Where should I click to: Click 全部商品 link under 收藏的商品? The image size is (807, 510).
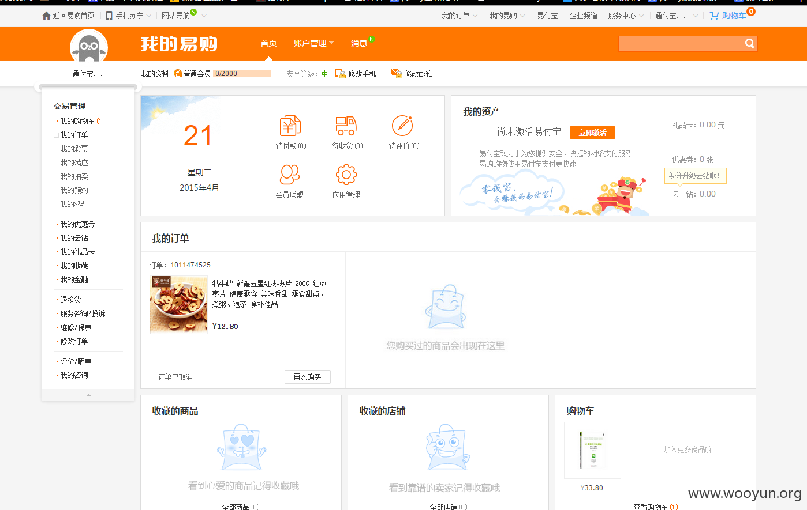coord(236,507)
